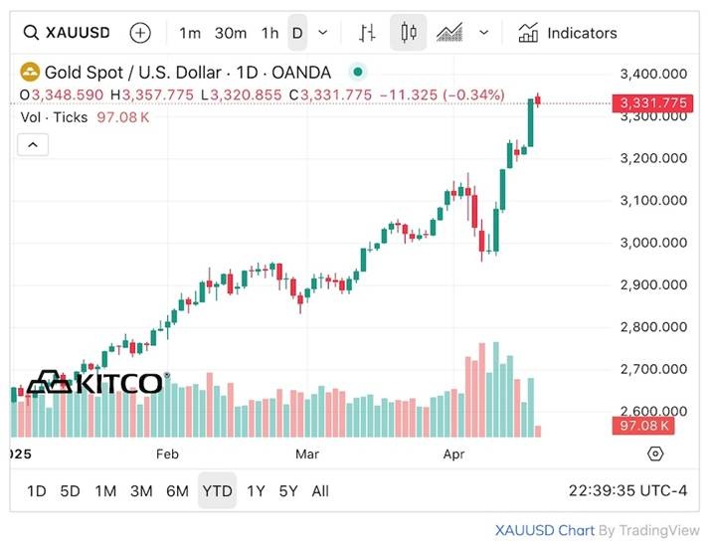Expand the chart style dropdown arrow

click(484, 33)
